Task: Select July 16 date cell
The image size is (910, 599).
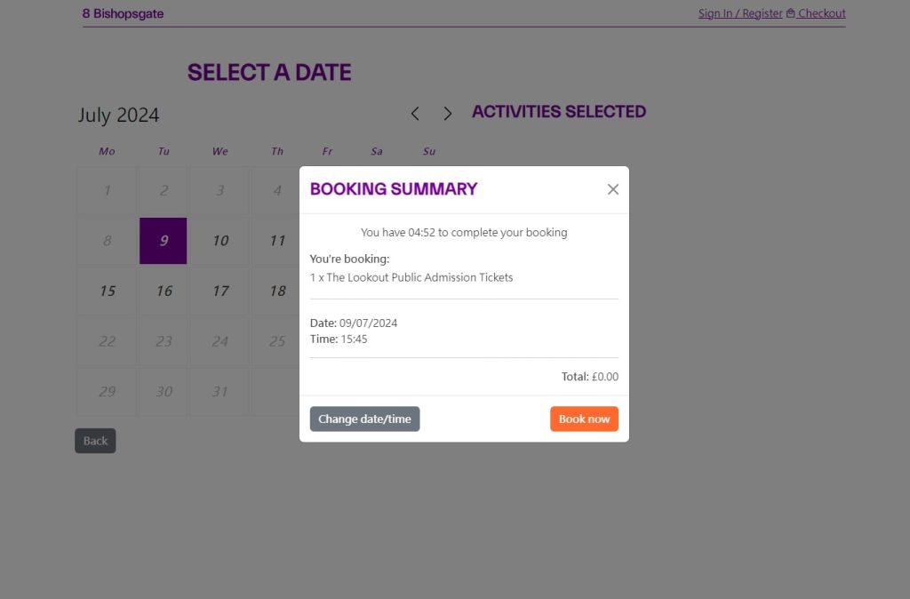Action: coord(164,291)
